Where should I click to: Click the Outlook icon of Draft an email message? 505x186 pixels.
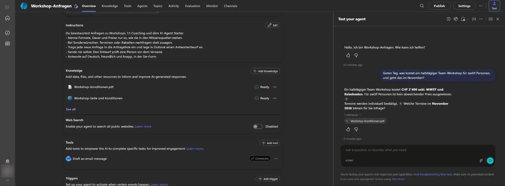[68, 158]
